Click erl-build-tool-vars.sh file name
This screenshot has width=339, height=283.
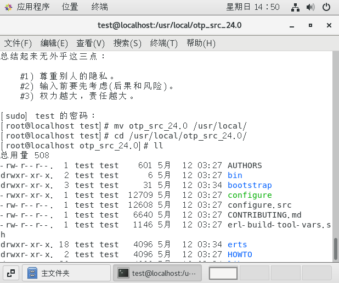[279, 225]
